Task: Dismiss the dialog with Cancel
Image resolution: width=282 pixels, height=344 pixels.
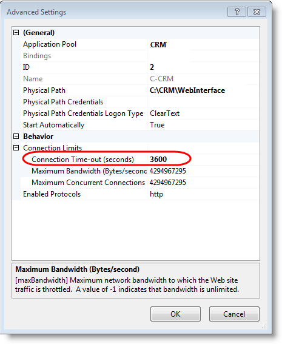Action: pyautogui.click(x=234, y=314)
